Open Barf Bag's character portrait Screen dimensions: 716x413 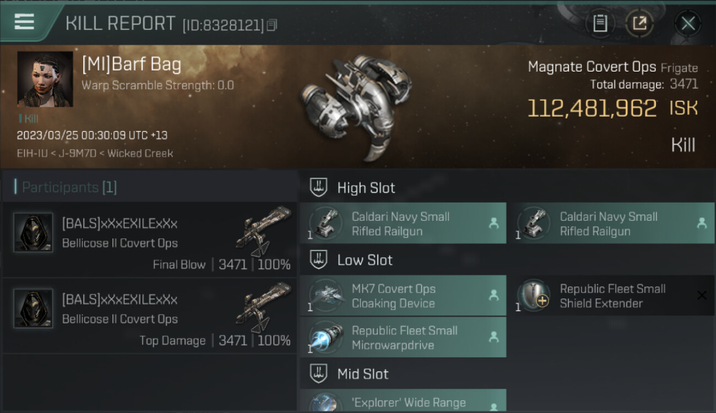[45, 79]
